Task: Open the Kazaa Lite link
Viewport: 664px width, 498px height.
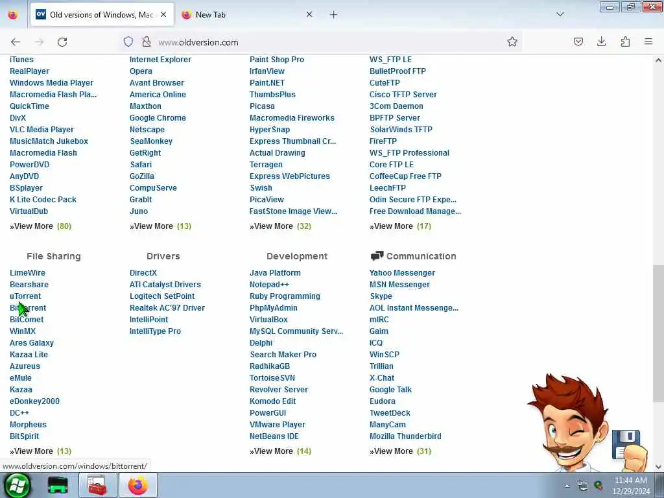Action: [29, 355]
